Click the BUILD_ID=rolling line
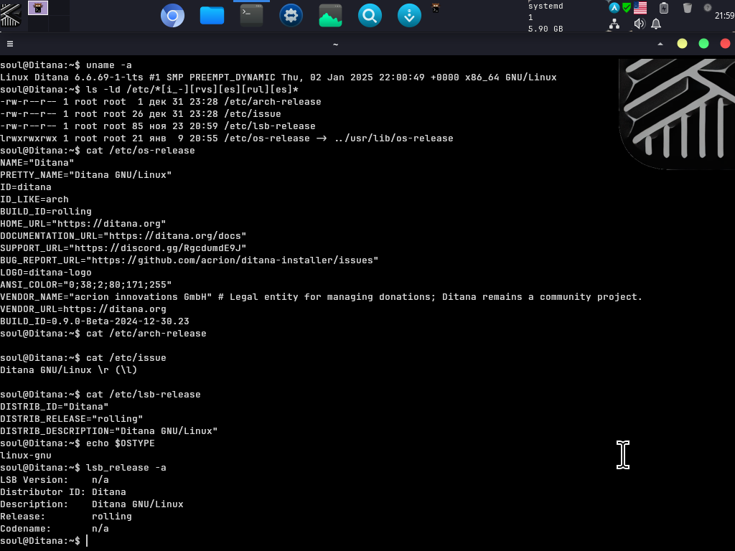 (x=46, y=212)
